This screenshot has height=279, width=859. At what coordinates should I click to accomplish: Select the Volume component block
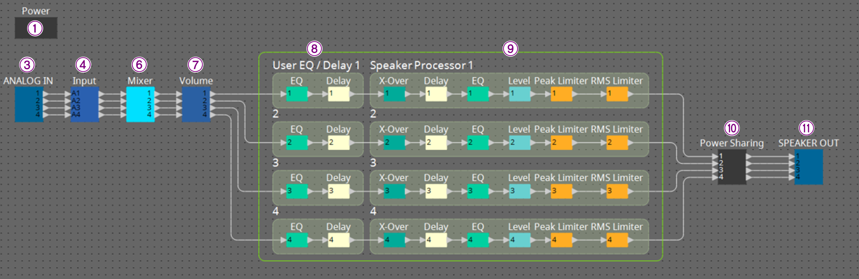tap(196, 104)
